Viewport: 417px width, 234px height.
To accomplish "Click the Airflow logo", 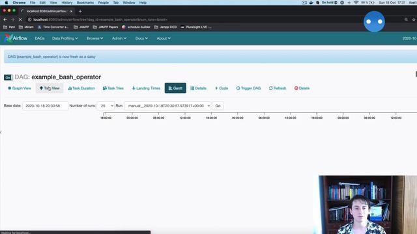I will 16,38.
